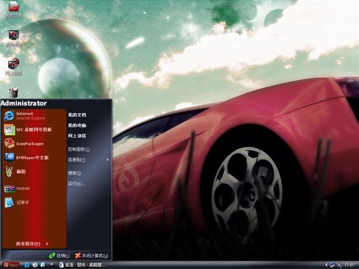
Task: Open the recycle bin desktop icon
Action: tap(13, 92)
